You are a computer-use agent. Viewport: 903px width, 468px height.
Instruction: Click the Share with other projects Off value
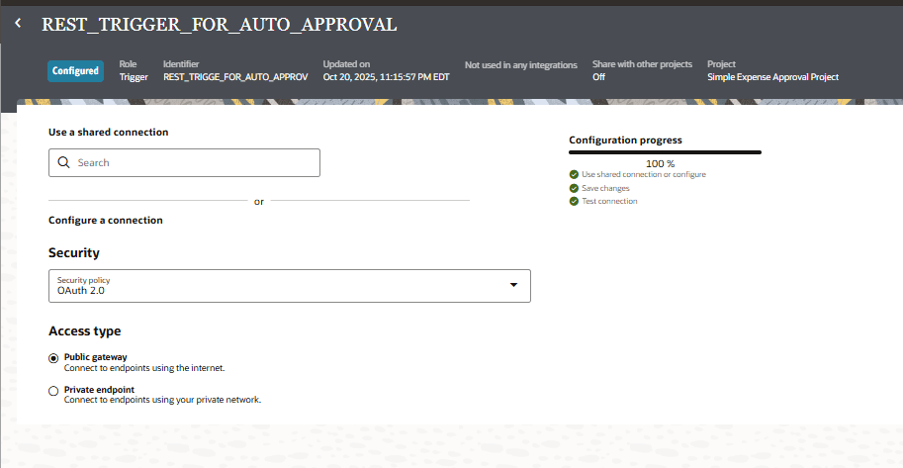point(599,77)
